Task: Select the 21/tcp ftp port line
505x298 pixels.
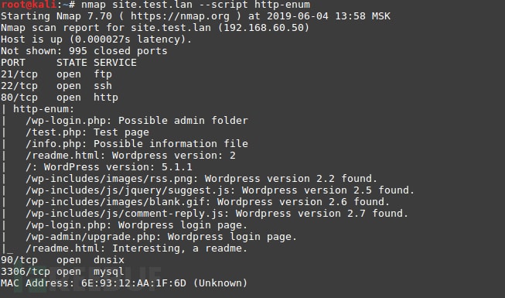Action: (x=56, y=74)
